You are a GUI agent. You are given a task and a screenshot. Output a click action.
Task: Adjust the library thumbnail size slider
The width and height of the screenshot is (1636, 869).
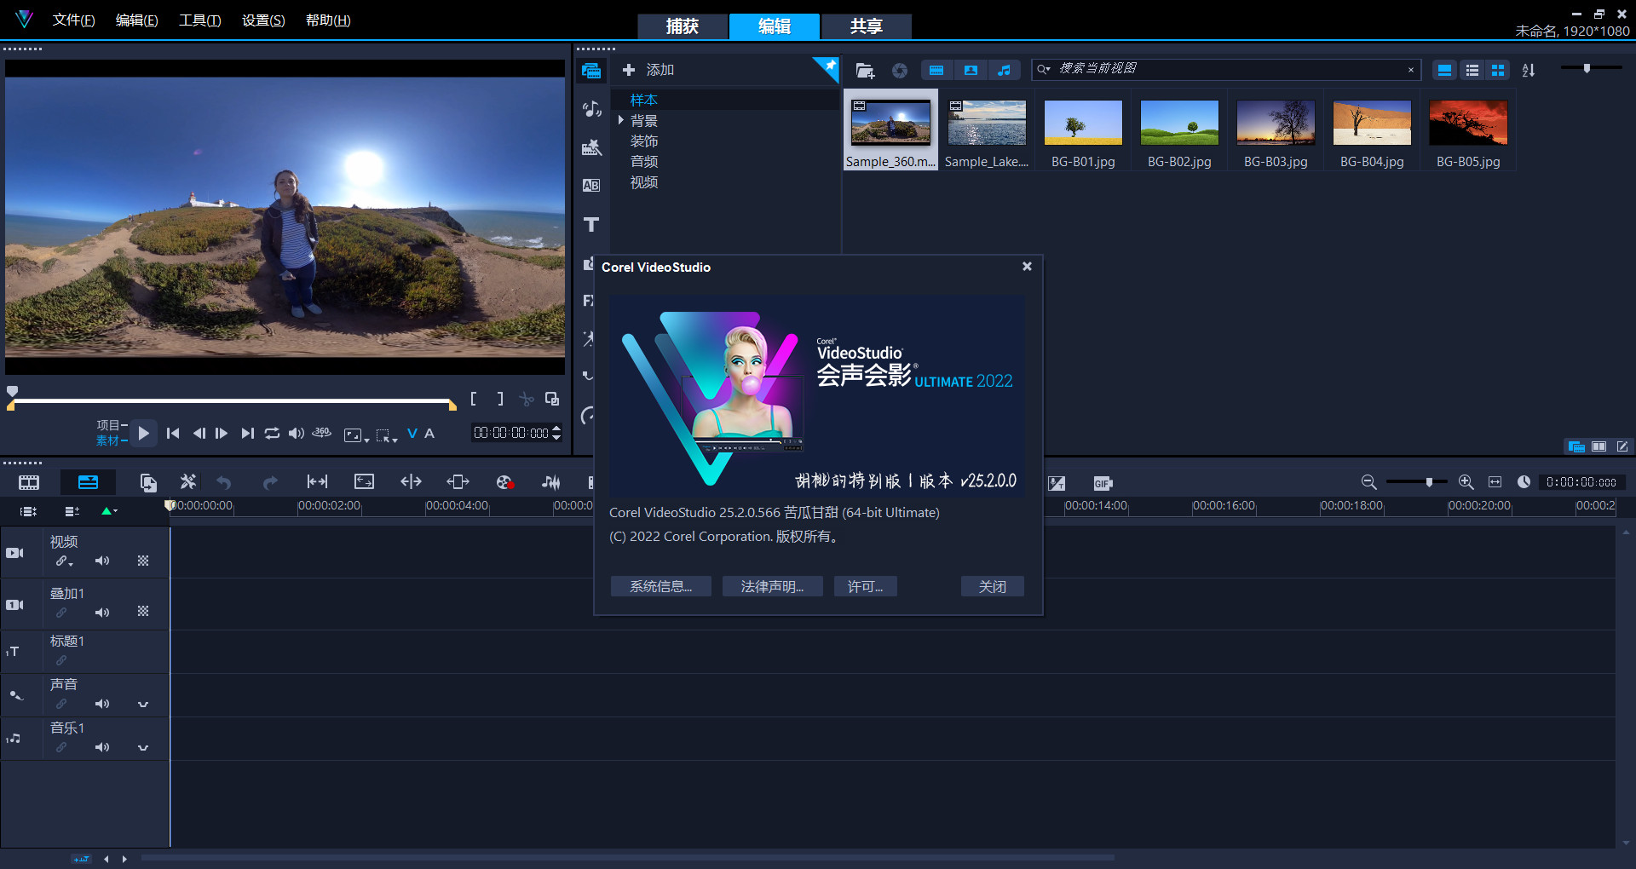click(x=1590, y=68)
